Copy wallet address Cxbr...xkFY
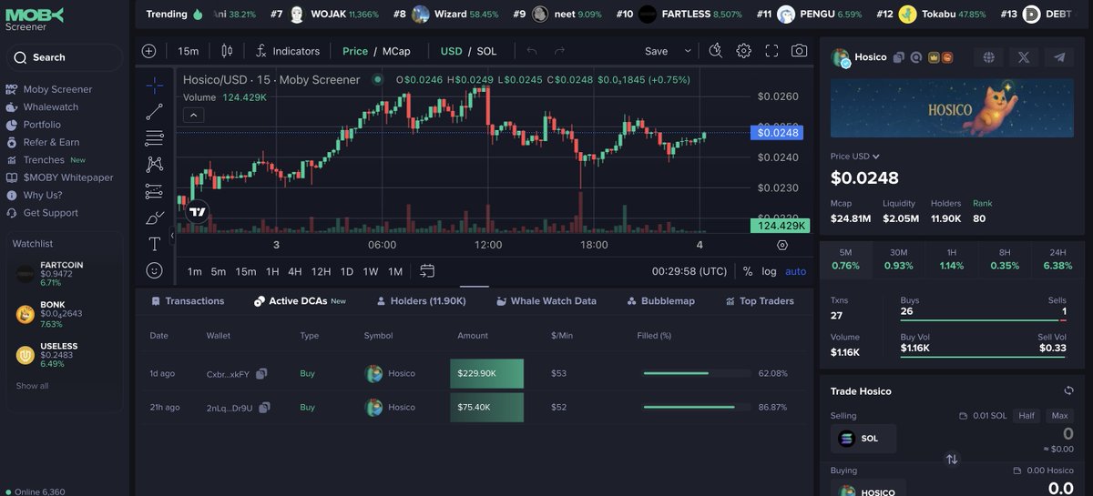 click(x=261, y=373)
